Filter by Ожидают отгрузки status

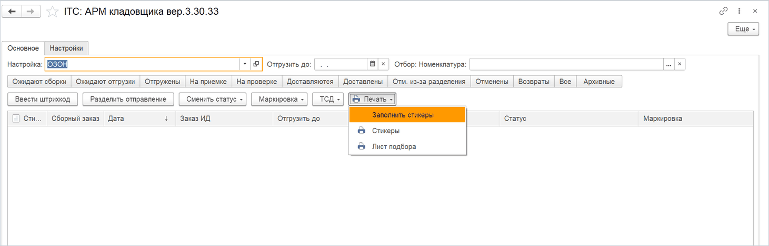[106, 82]
